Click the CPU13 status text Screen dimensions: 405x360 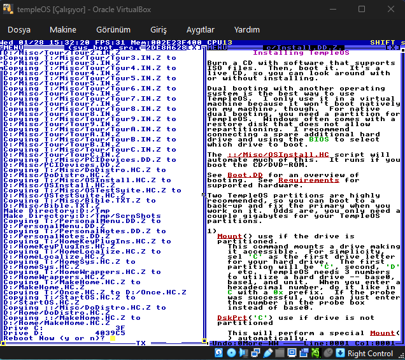point(220,43)
